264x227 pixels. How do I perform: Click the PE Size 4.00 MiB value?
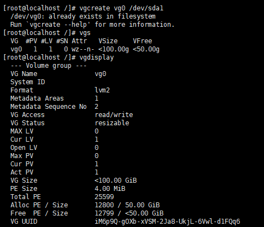110,189
